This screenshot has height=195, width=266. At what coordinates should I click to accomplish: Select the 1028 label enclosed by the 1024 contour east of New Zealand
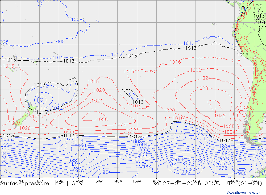(x=102, y=119)
